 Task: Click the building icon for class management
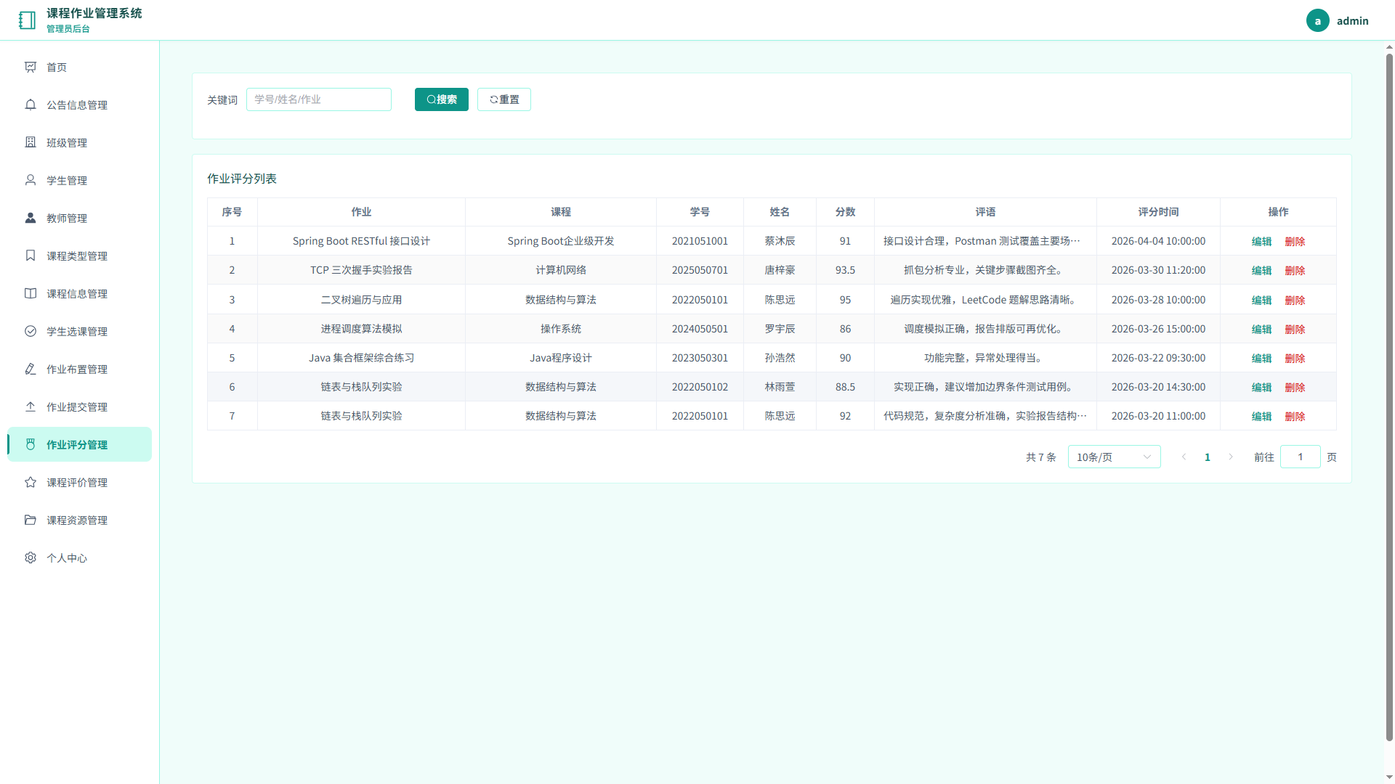pyautogui.click(x=31, y=142)
